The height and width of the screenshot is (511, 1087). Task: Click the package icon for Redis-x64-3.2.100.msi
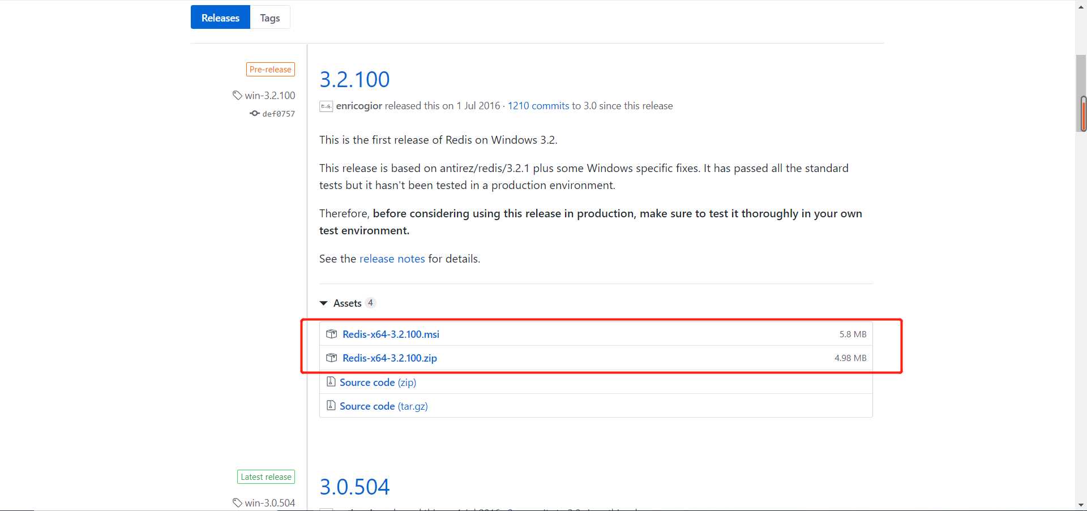point(332,334)
